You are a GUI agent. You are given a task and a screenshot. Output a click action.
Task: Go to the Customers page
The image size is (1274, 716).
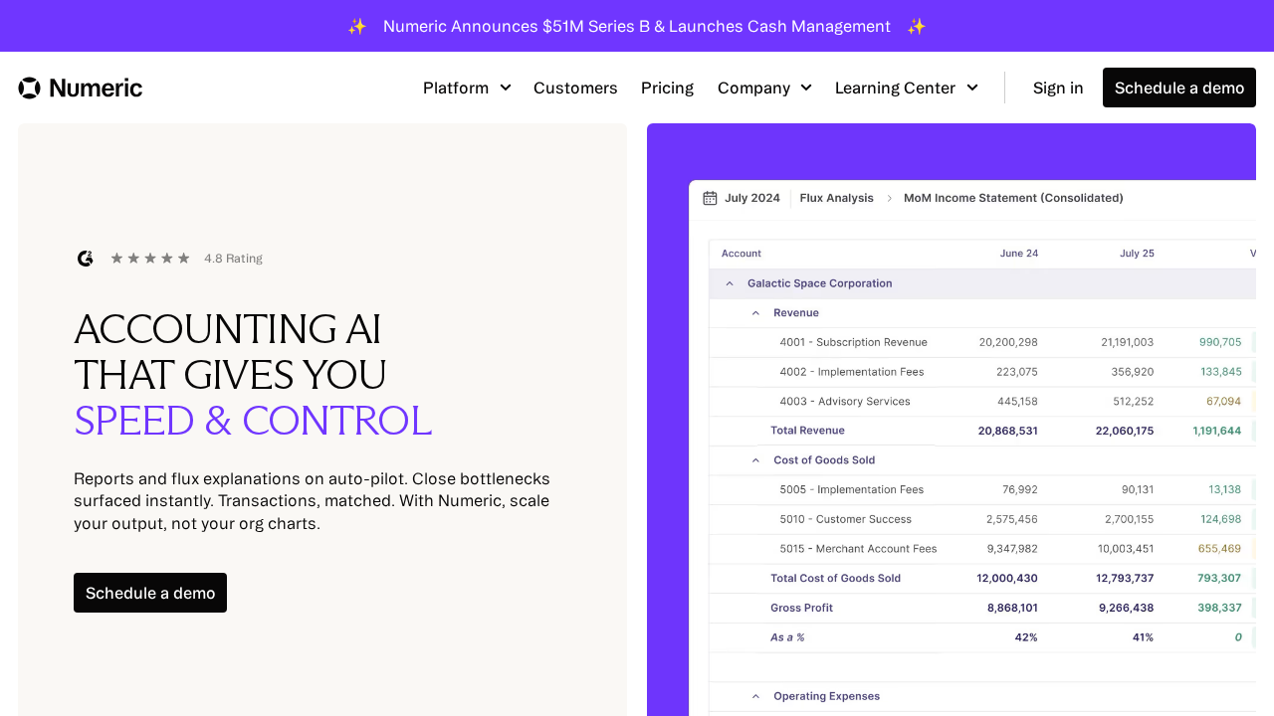tap(575, 88)
